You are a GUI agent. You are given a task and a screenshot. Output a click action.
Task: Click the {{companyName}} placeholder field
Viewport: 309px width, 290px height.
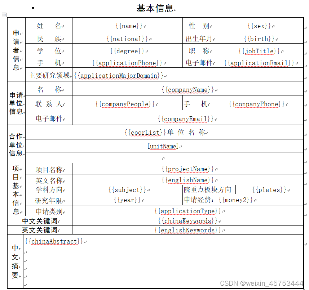(x=187, y=89)
